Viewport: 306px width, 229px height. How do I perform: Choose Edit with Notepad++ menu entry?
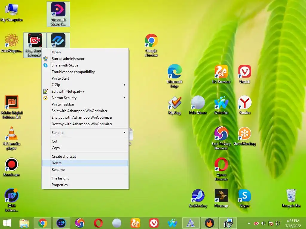click(85, 91)
